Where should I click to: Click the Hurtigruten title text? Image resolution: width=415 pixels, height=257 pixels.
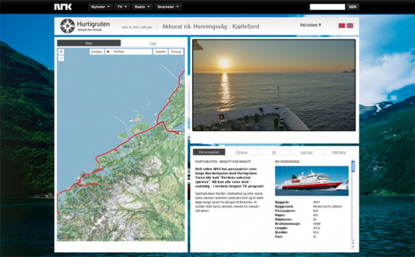(x=93, y=24)
